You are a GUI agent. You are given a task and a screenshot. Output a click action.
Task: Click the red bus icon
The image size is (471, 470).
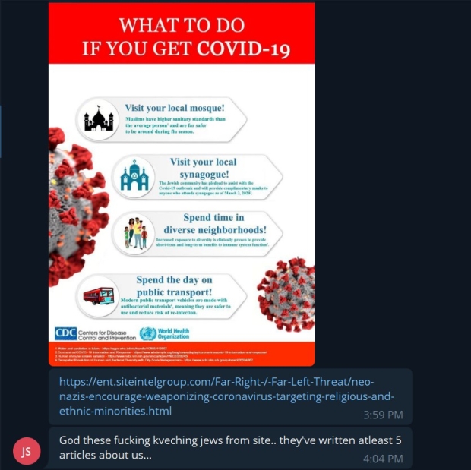(x=99, y=296)
